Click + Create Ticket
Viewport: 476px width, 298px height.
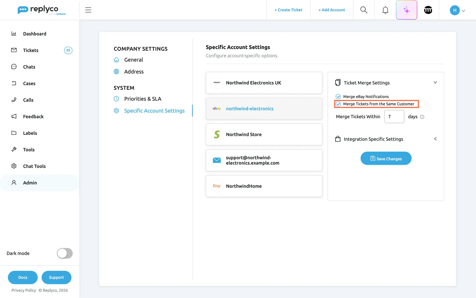[x=288, y=10]
